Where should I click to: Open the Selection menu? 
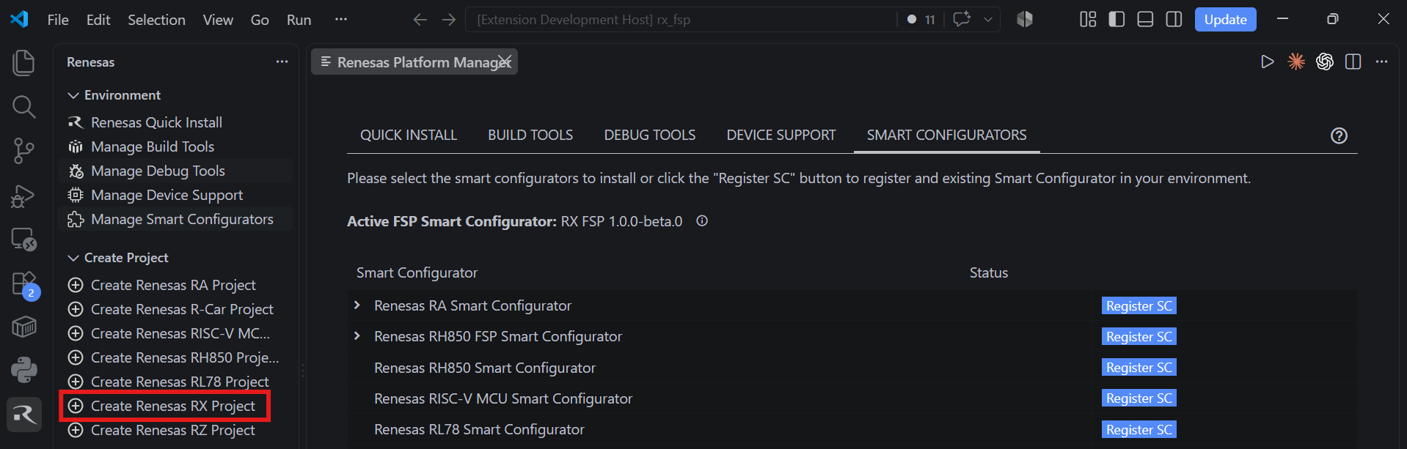click(156, 20)
